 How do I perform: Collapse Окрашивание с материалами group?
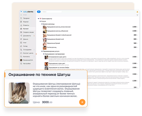coord(44,54)
